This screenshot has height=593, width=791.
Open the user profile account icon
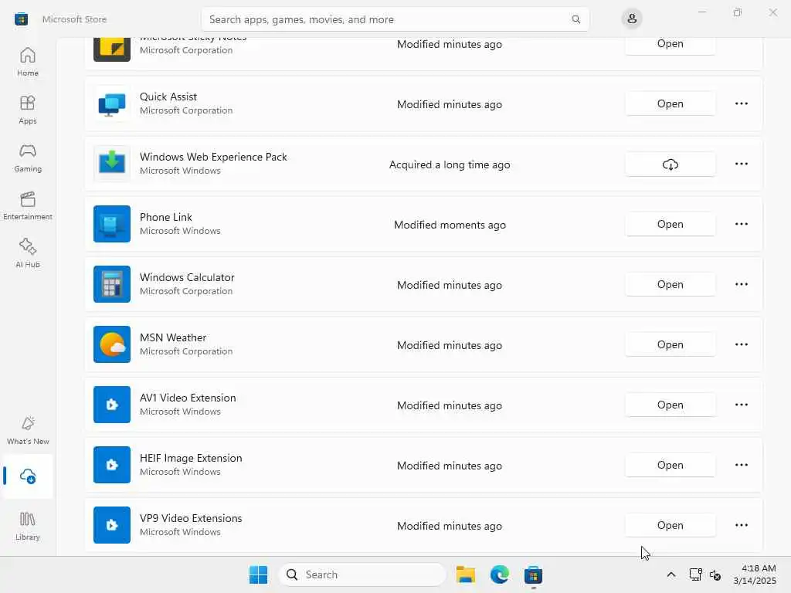pos(632,19)
